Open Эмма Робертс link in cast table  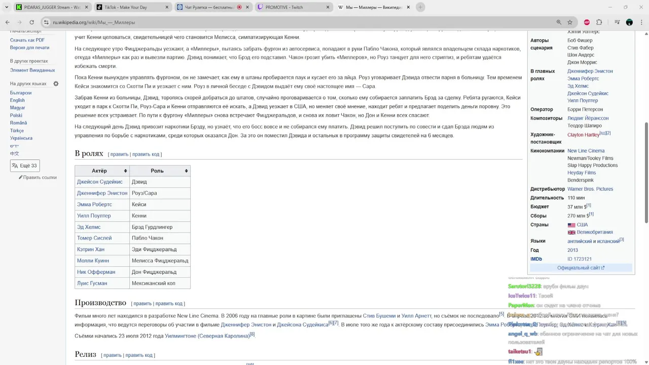click(94, 204)
